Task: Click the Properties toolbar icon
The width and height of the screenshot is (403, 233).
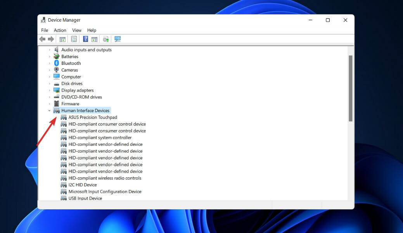Action: pos(74,39)
